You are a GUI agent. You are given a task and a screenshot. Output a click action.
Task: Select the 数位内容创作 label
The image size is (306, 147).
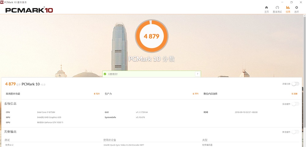(x=211, y=94)
